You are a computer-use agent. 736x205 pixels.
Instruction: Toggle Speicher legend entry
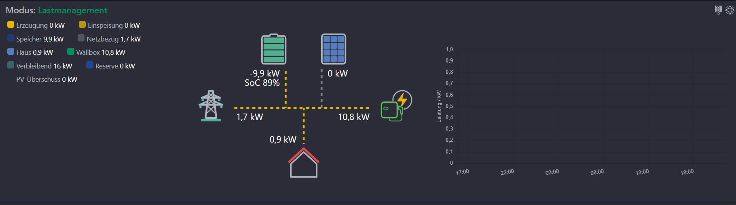tap(36, 39)
